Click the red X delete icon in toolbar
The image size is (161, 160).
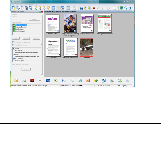point(94,8)
